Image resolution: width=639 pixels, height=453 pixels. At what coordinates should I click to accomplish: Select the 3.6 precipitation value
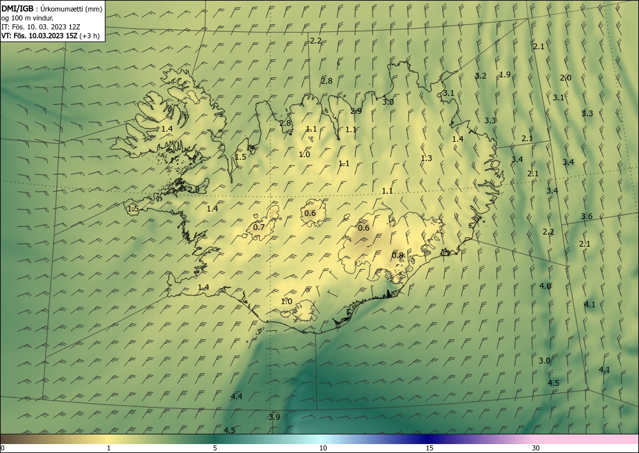coord(587,217)
